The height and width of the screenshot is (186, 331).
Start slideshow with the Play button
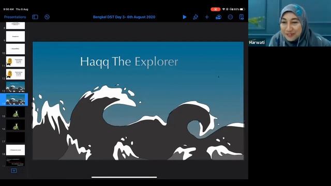pyautogui.click(x=185, y=17)
